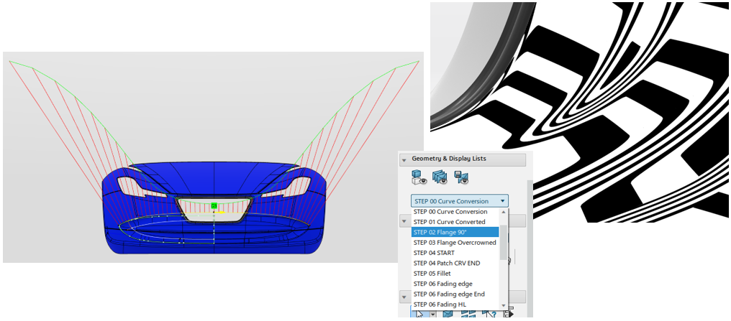Click the save disk with eye display list icon
This screenshot has width=731, height=321.
461,177
